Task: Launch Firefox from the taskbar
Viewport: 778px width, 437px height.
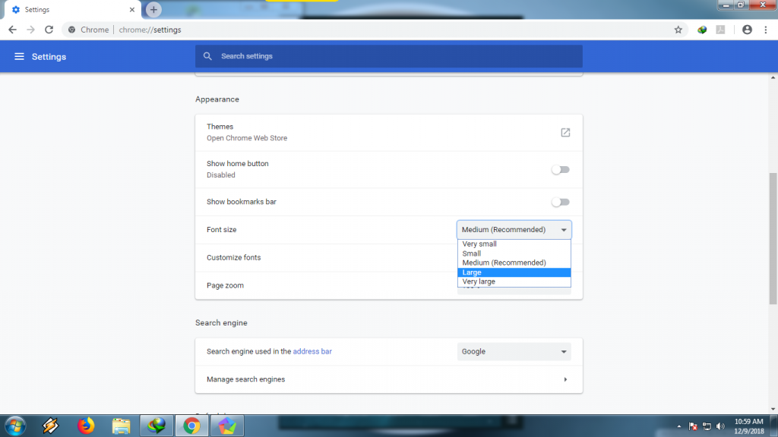Action: point(86,426)
